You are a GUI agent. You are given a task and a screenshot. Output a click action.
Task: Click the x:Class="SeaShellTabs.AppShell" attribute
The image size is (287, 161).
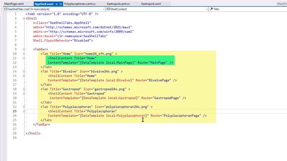pyautogui.click(x=62, y=23)
